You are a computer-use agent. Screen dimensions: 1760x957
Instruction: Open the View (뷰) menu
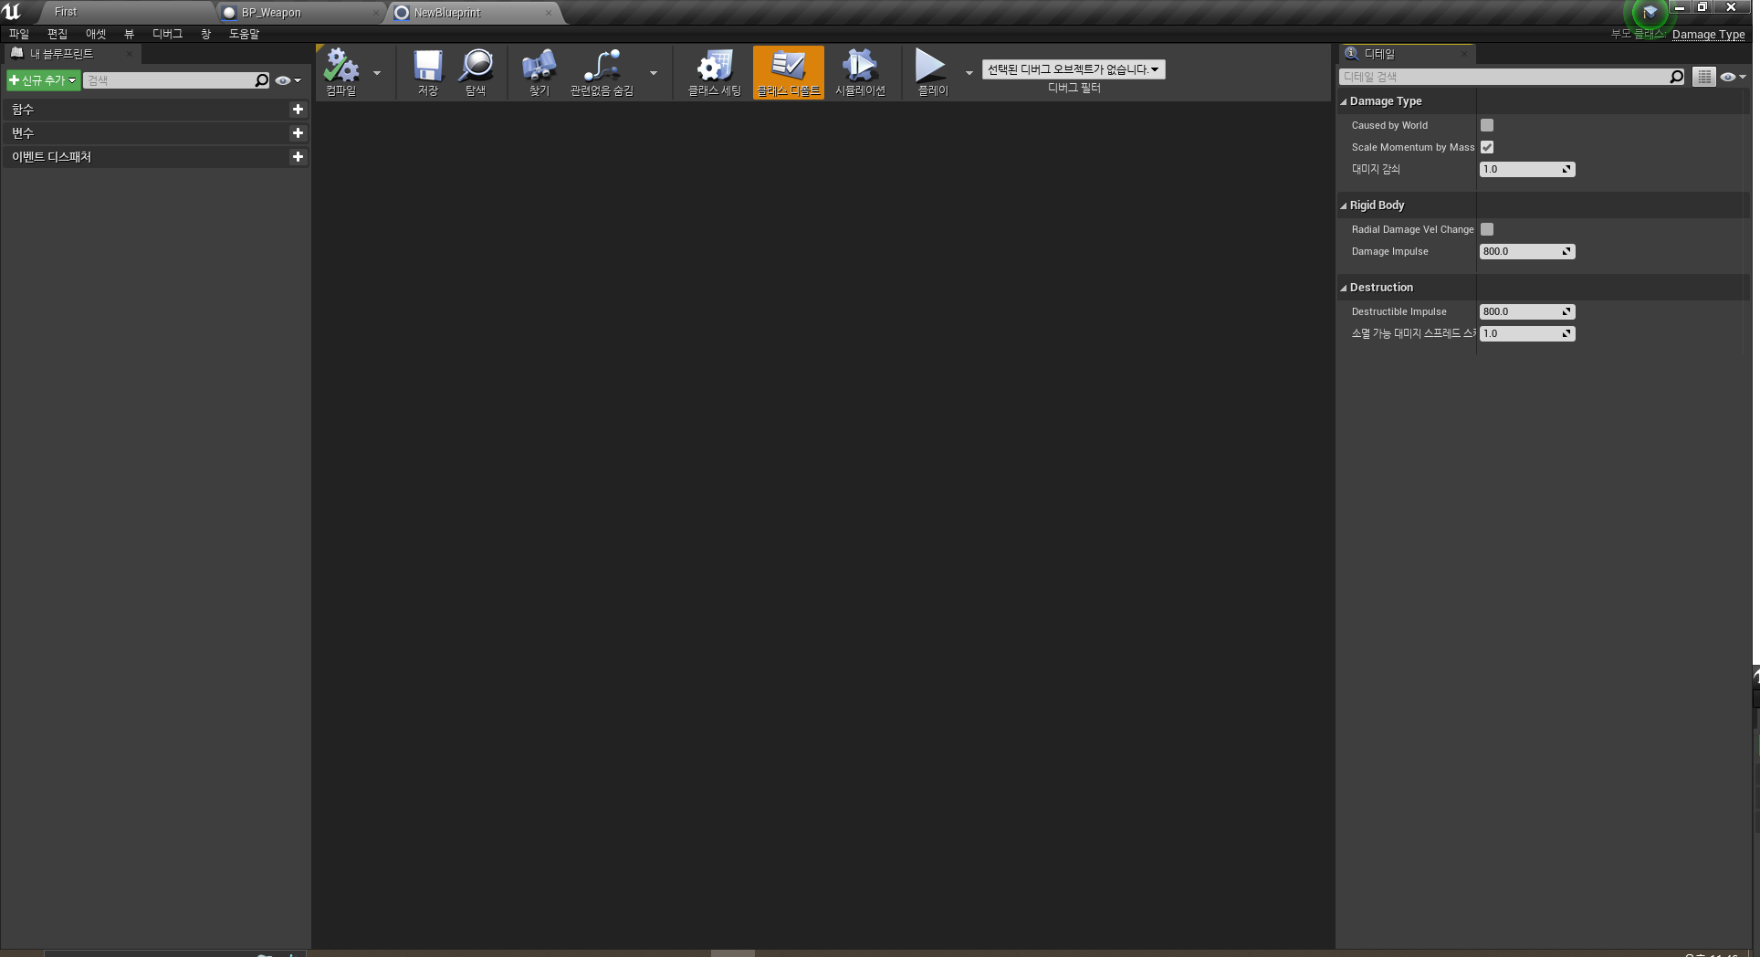click(129, 34)
